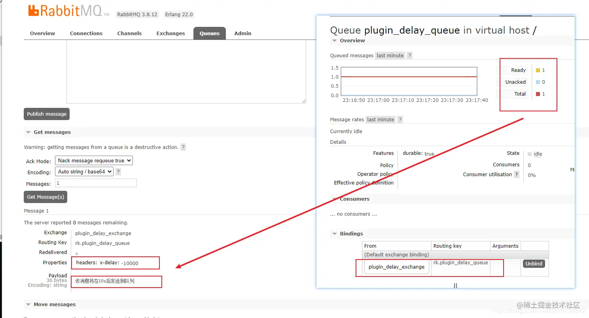Click the From column header in Bindings table
The image size is (589, 318).
click(370, 246)
